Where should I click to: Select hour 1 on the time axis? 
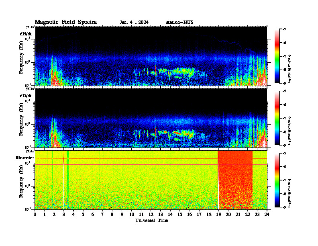(45, 214)
